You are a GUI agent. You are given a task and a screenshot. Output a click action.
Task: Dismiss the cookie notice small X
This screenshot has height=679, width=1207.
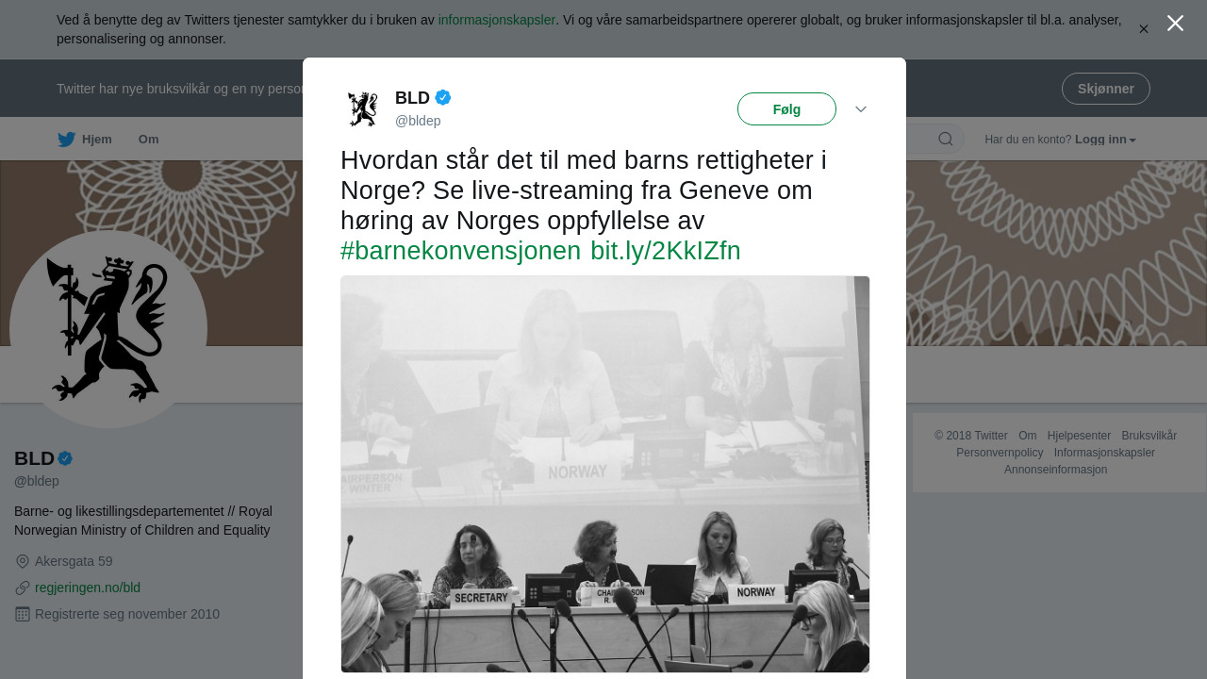[x=1144, y=29]
